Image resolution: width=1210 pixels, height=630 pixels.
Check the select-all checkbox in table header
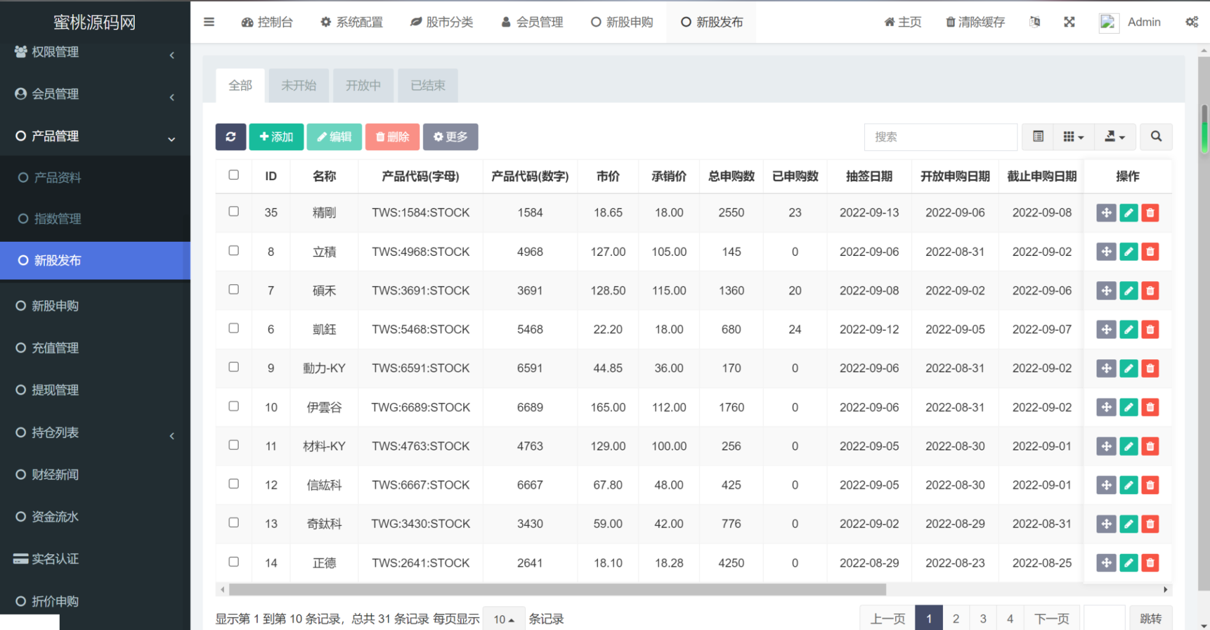pyautogui.click(x=233, y=175)
